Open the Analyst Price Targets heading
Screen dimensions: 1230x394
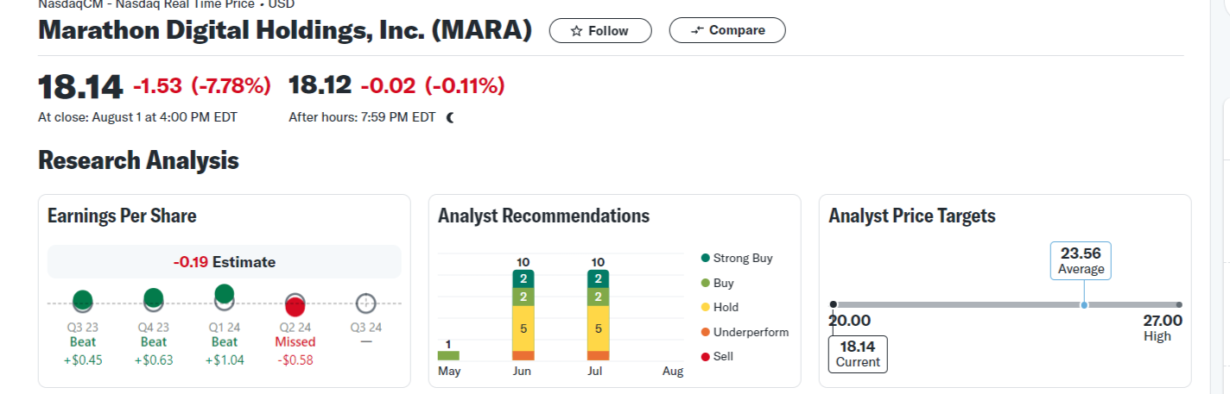click(x=912, y=216)
